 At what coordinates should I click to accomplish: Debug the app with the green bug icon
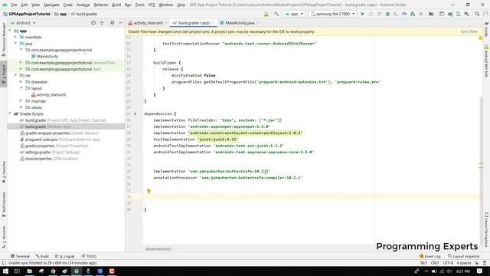[x=387, y=14]
